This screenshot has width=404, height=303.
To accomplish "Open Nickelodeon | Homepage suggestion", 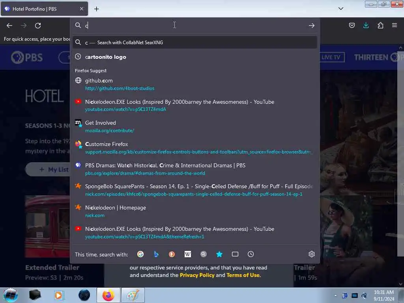I will (195, 211).
